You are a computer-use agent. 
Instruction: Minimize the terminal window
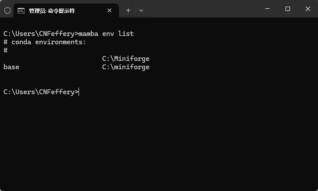click(268, 9)
